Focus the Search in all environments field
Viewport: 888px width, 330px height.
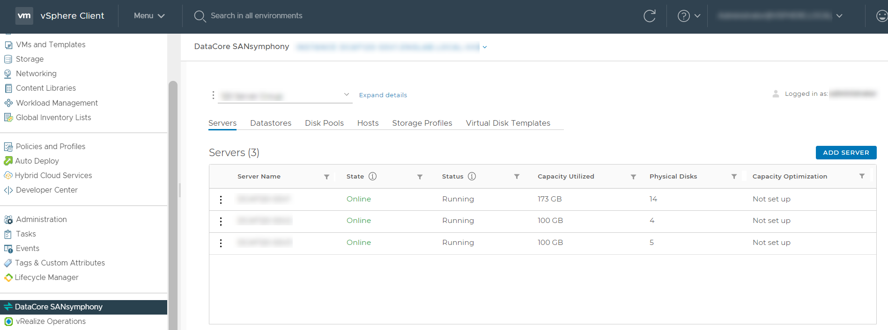[x=256, y=16]
